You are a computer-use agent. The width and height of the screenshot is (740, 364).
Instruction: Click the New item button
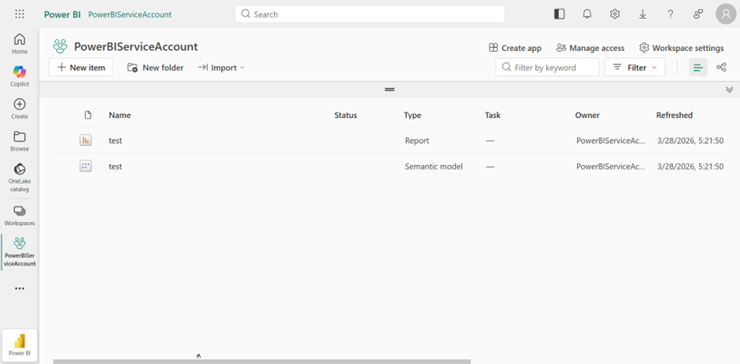click(80, 68)
